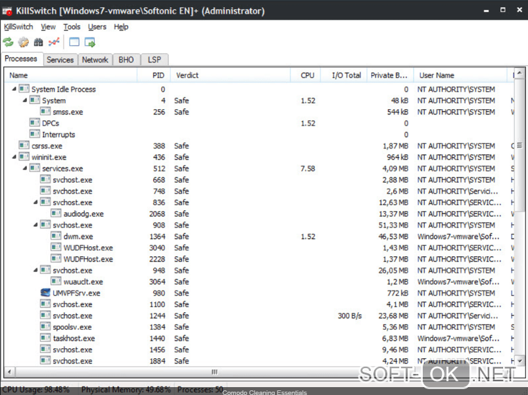528x395 pixels.
Task: Click the UMVPFSrv.exe process icon
Action: pos(45,292)
